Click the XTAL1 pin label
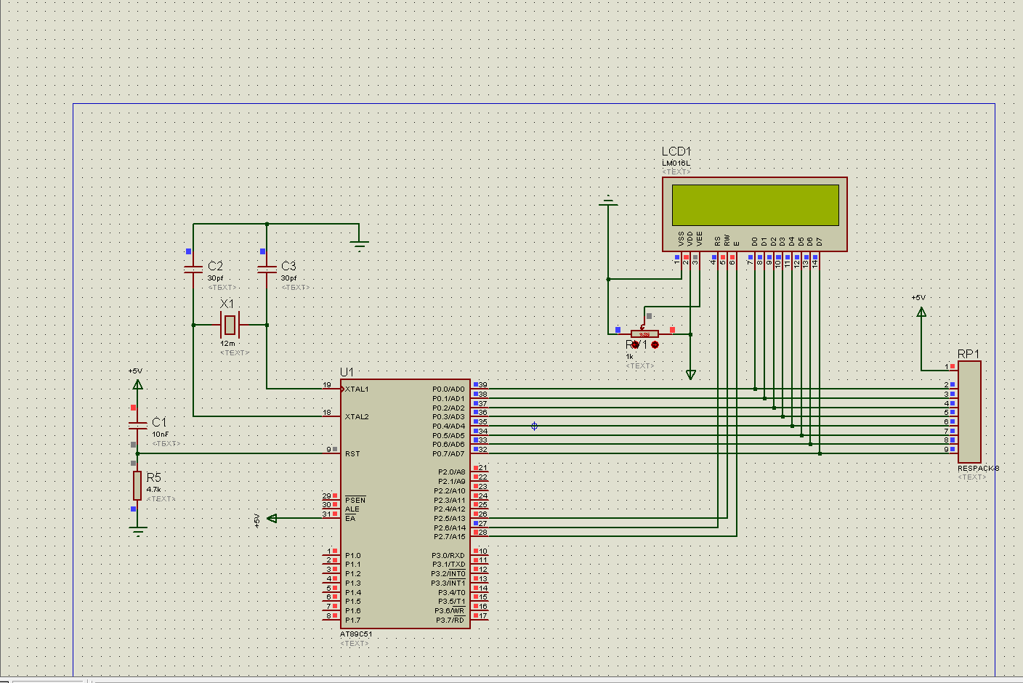 tap(357, 389)
